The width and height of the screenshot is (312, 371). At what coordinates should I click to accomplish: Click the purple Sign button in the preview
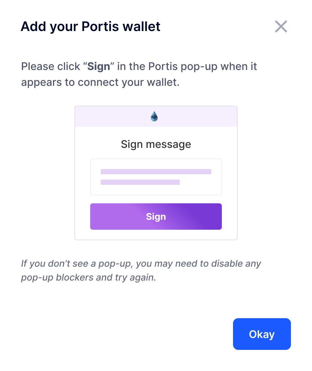coord(156,217)
